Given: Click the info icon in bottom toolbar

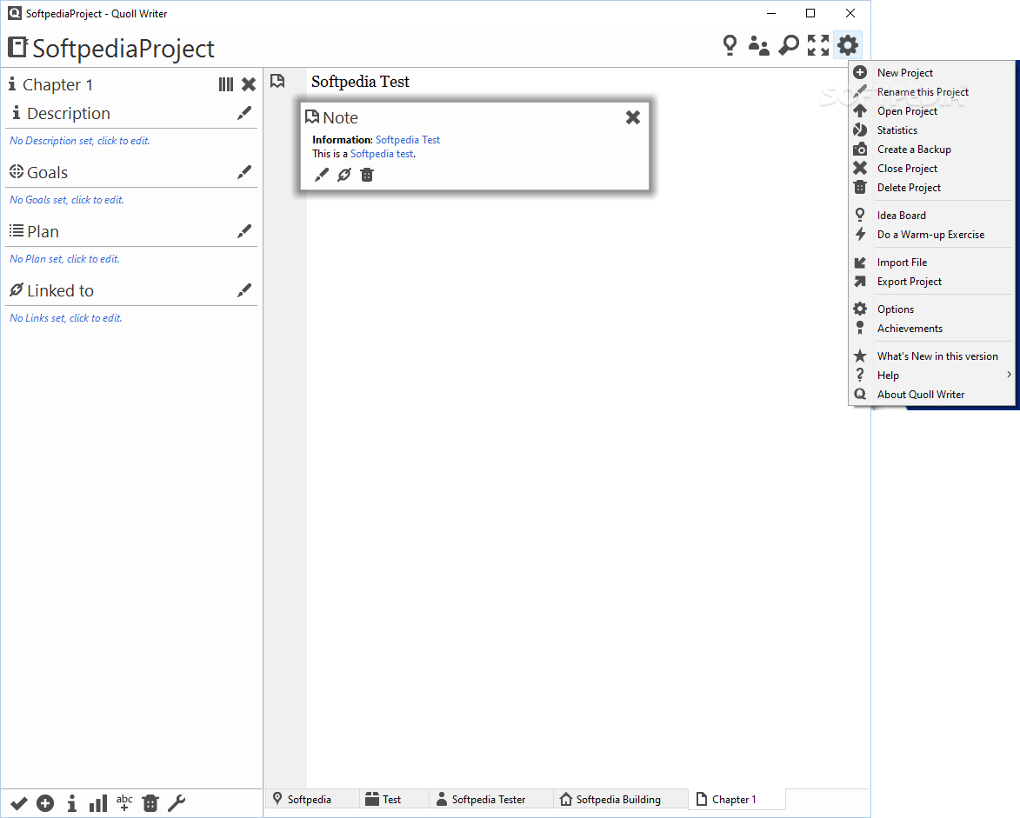Looking at the screenshot, I should click(x=71, y=804).
